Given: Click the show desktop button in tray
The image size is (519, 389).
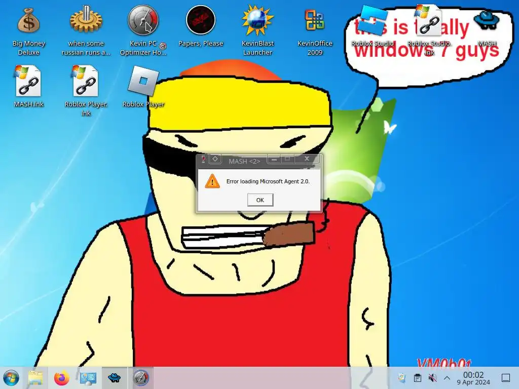Looking at the screenshot, I should (x=506, y=378).
